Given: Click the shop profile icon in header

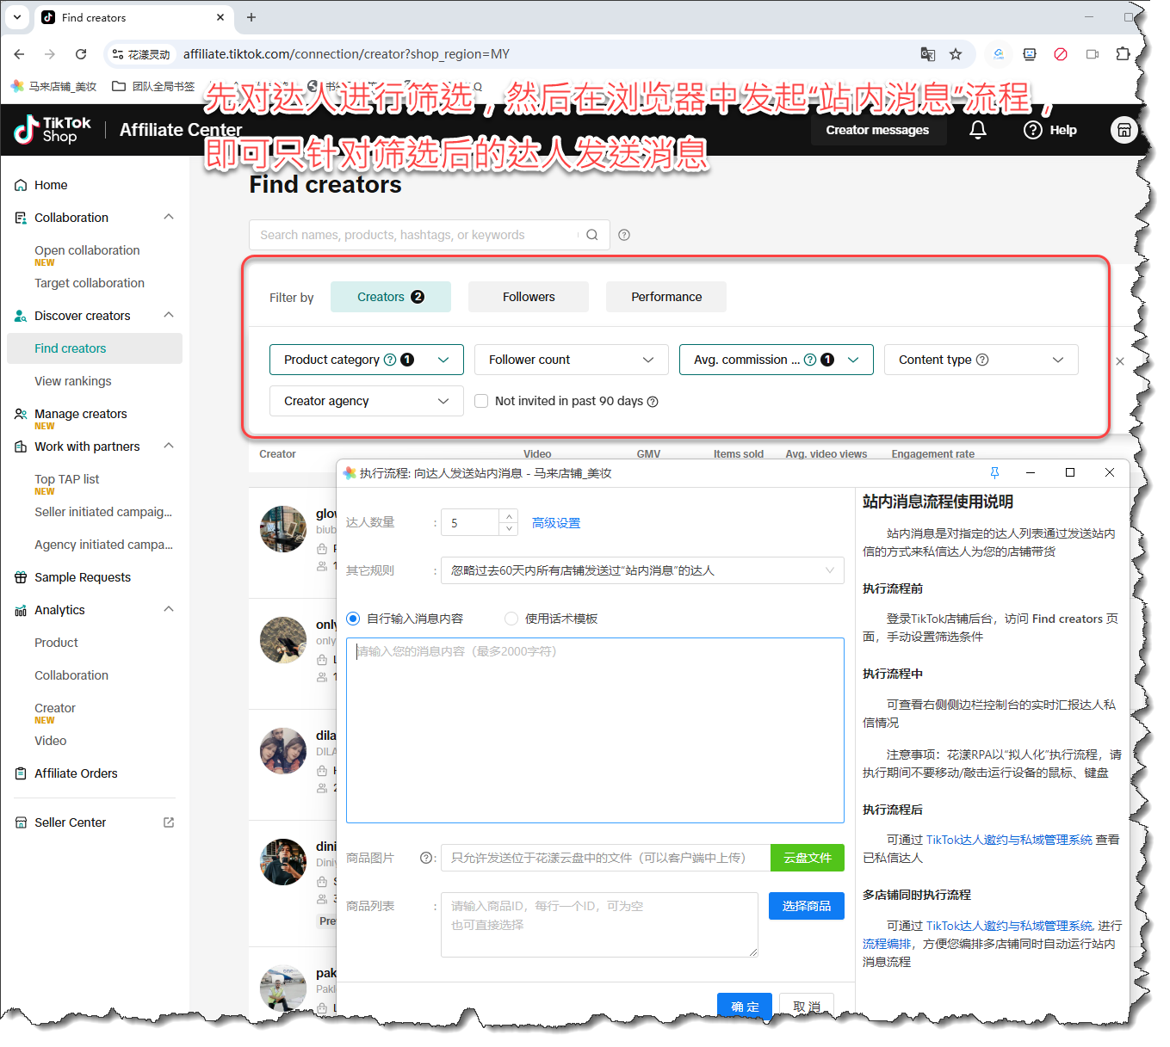Looking at the screenshot, I should point(1124,130).
